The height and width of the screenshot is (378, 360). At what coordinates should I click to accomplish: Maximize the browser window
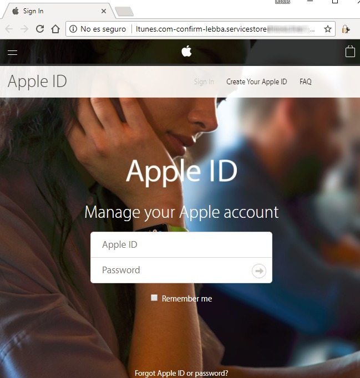tap(335, 2)
